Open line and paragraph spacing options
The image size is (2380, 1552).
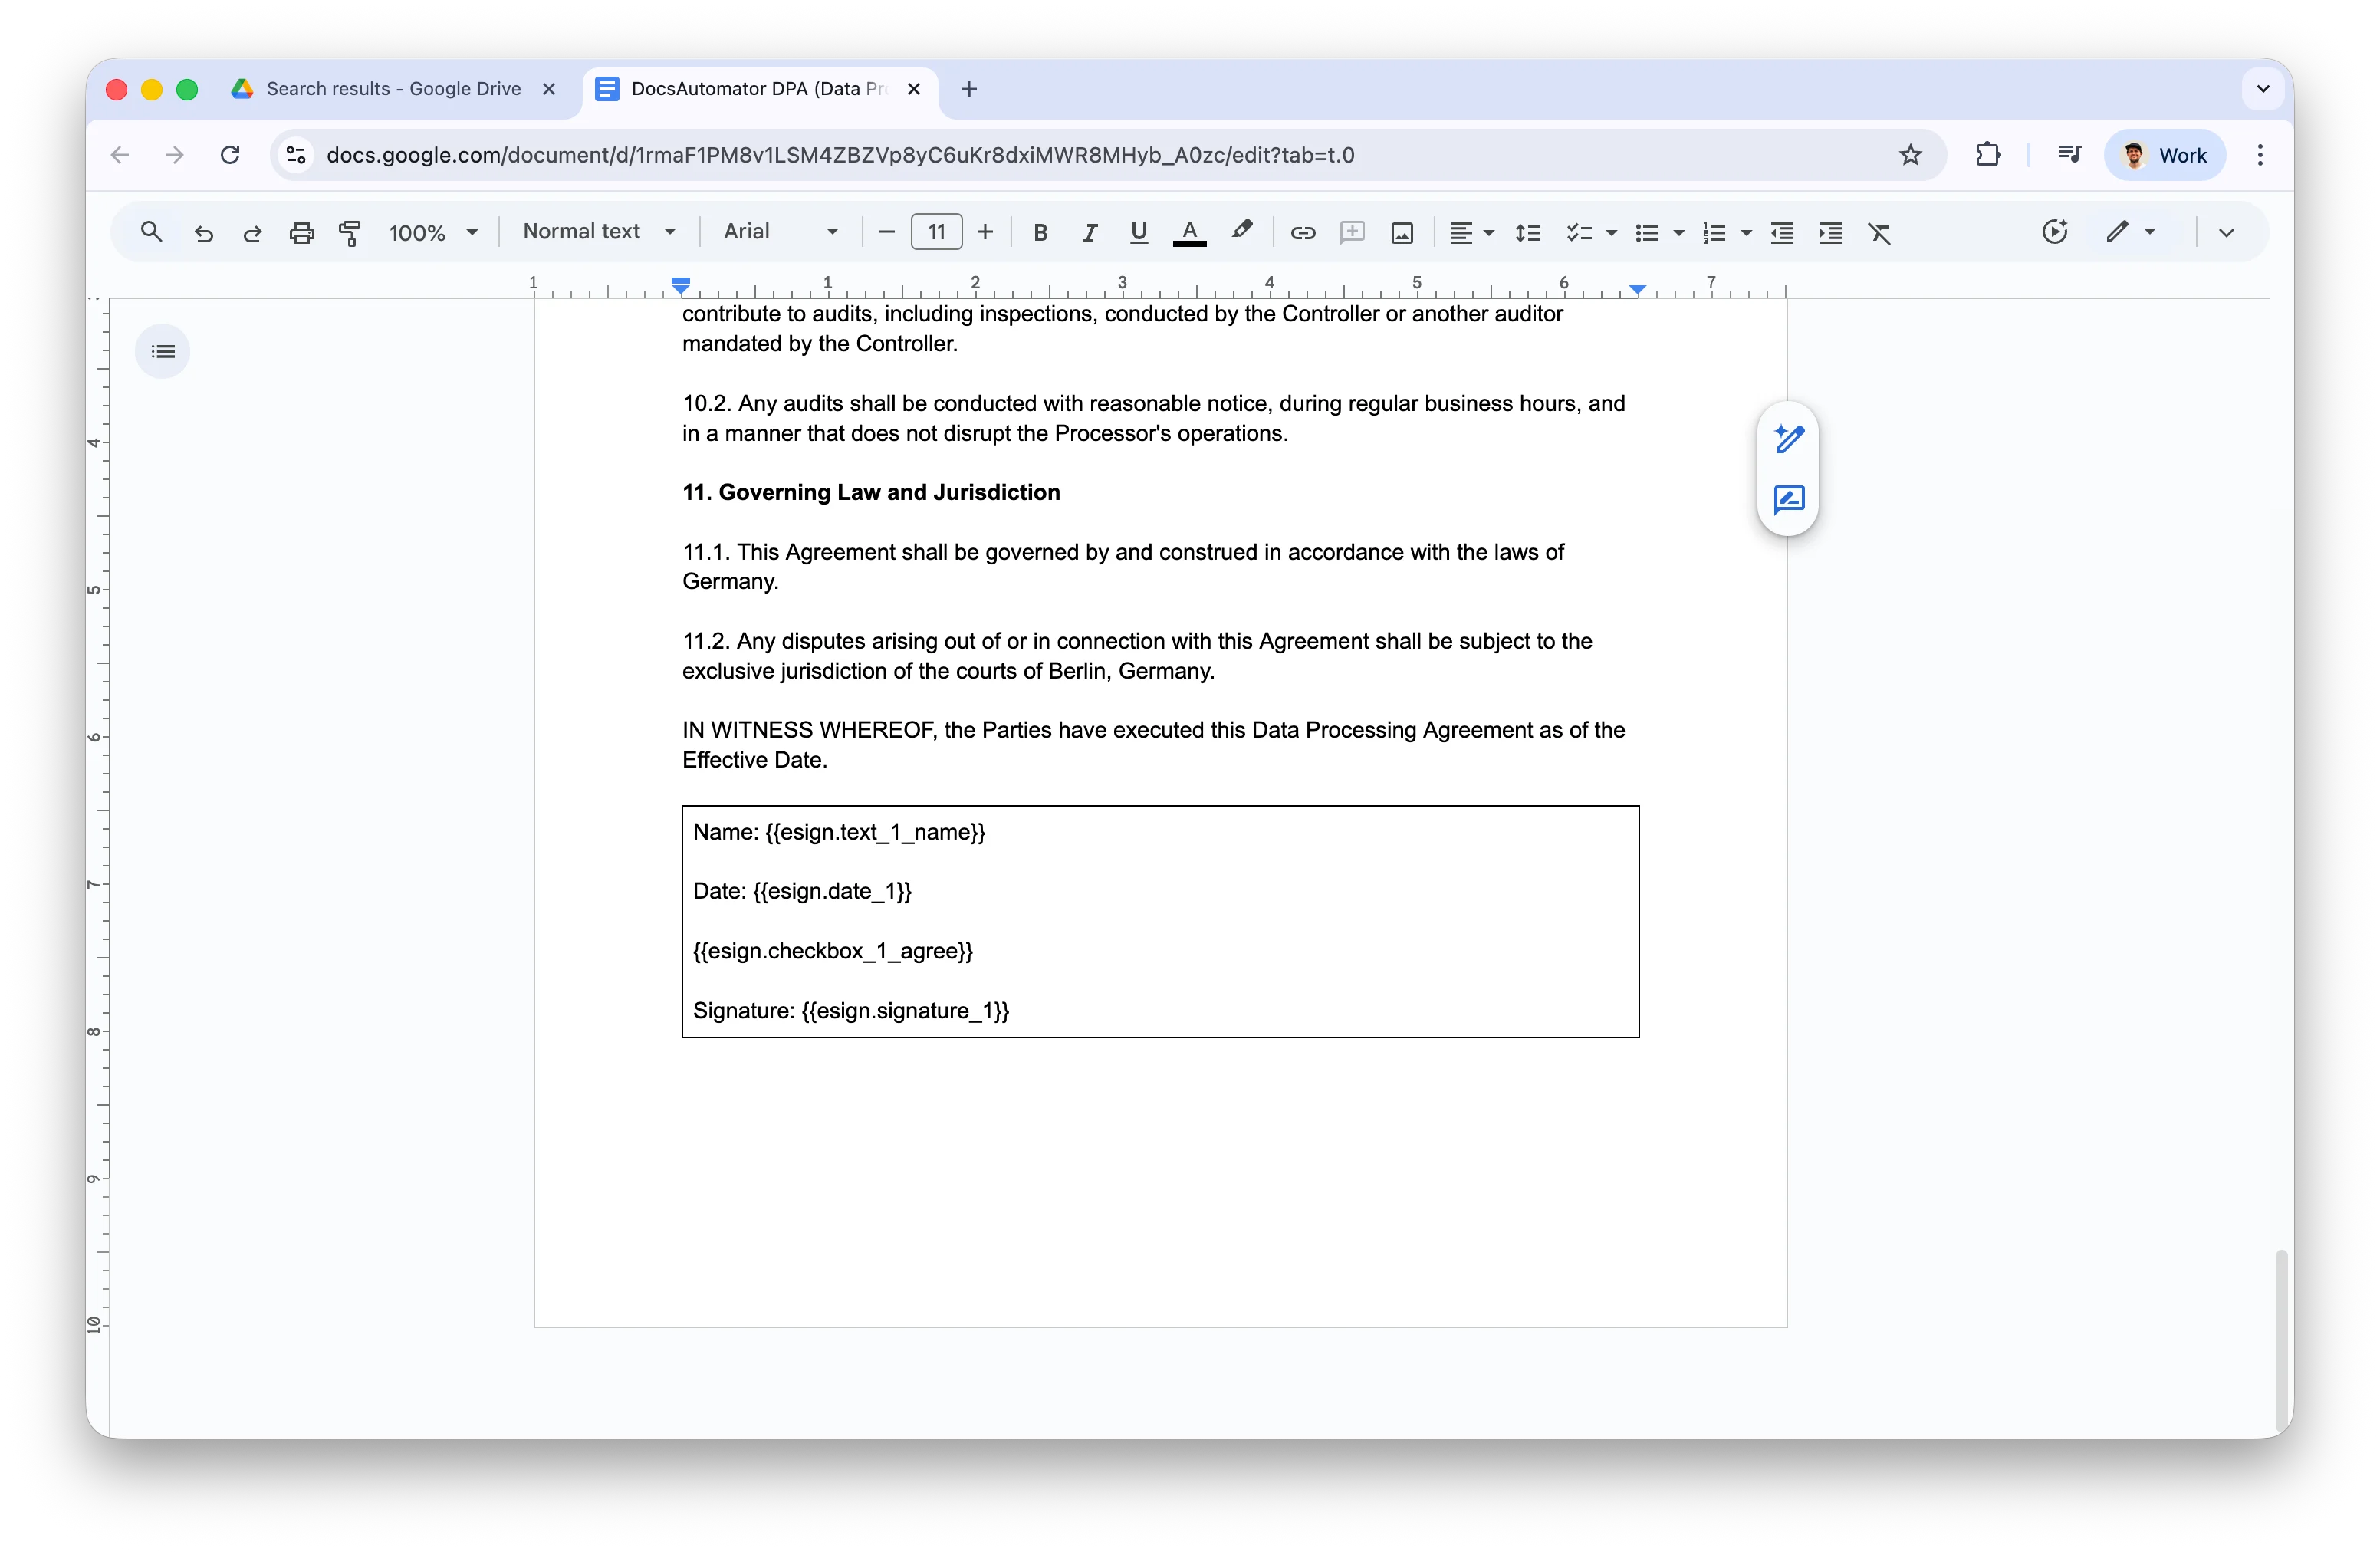(1527, 233)
